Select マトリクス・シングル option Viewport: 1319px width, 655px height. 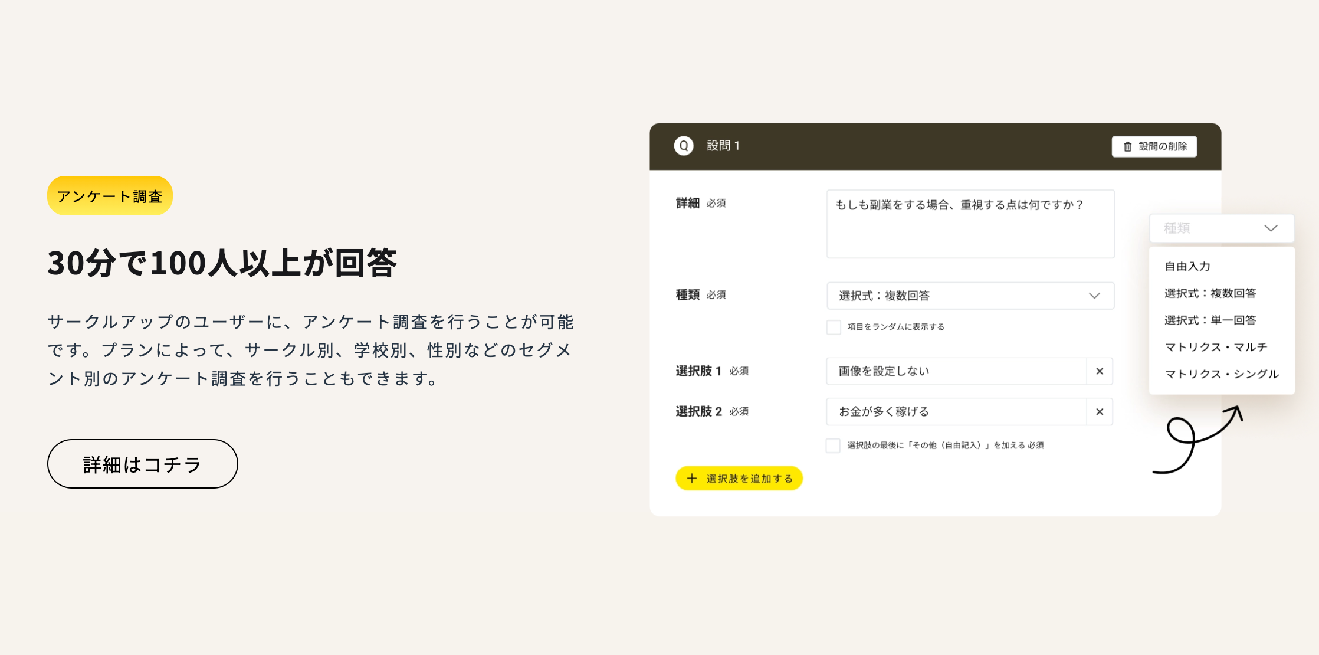1221,374
